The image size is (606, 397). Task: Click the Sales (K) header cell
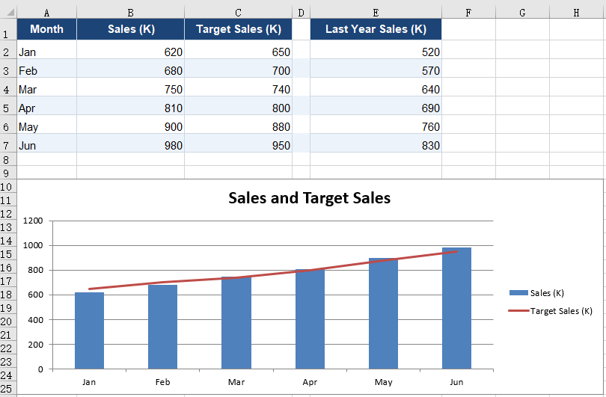[131, 29]
